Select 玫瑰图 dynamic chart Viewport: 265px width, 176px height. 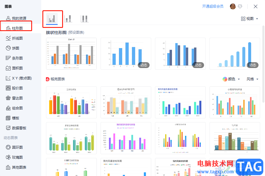click(x=14, y=157)
